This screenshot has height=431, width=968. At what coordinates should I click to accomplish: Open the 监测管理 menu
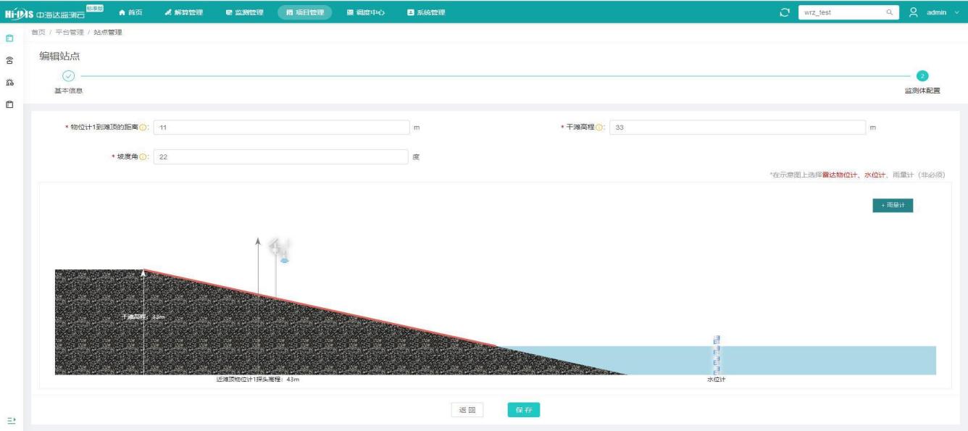pos(239,12)
